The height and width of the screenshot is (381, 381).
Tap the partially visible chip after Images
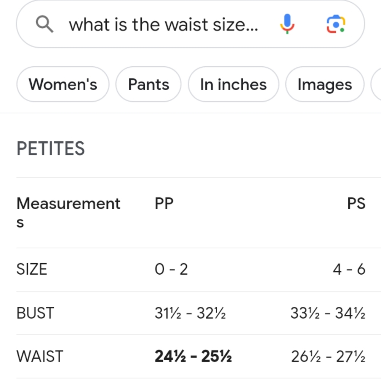pyautogui.click(x=376, y=84)
